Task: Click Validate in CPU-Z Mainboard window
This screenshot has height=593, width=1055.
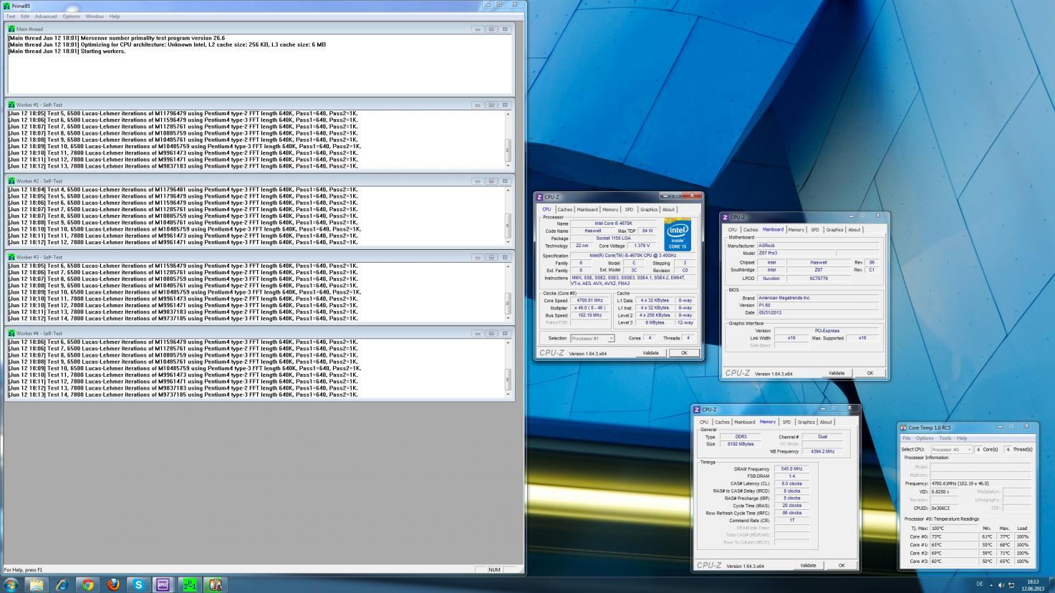Action: click(x=837, y=373)
